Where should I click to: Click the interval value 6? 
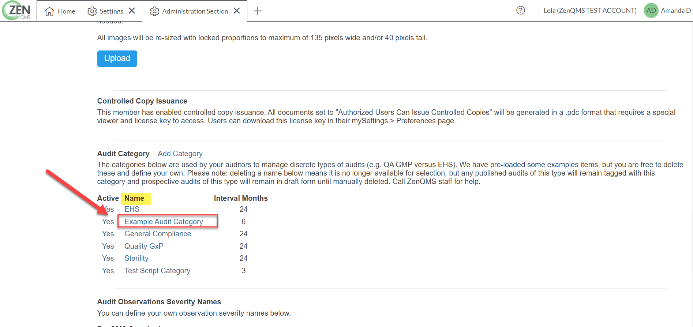click(x=244, y=222)
